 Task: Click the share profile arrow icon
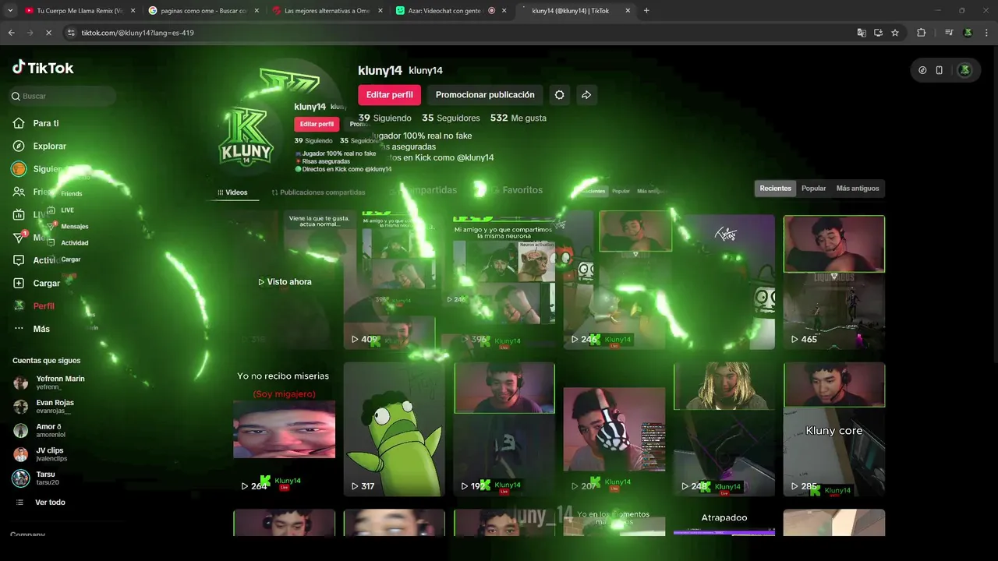[x=586, y=95]
